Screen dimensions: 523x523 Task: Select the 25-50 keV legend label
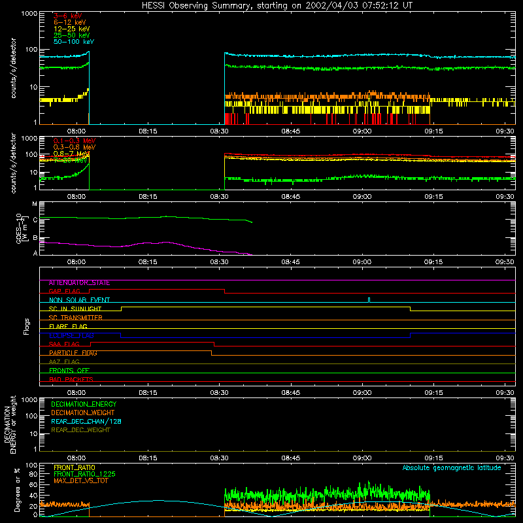[72, 35]
